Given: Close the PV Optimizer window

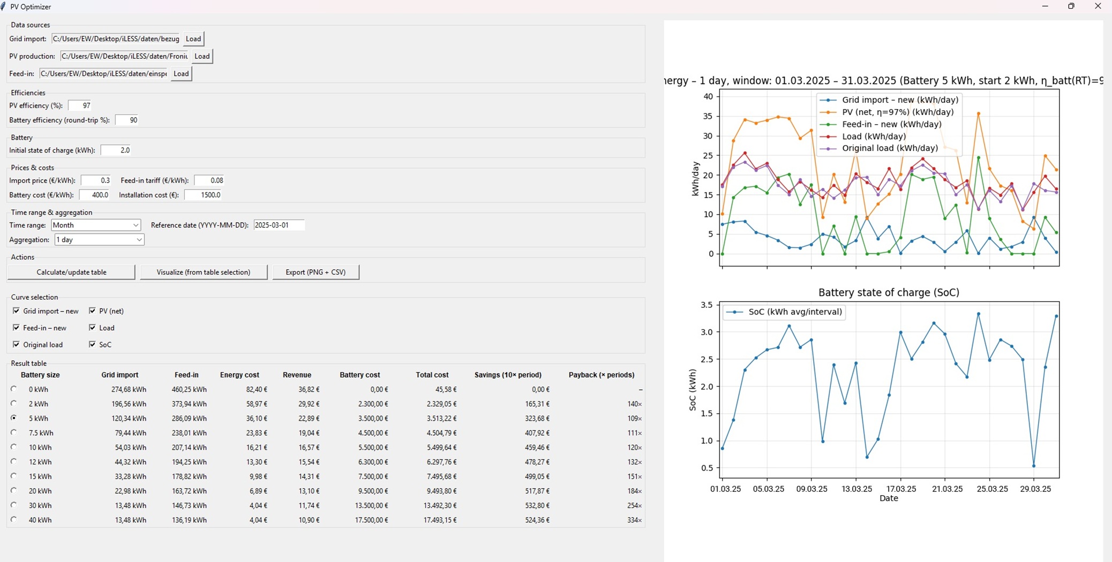Looking at the screenshot, I should (1098, 6).
